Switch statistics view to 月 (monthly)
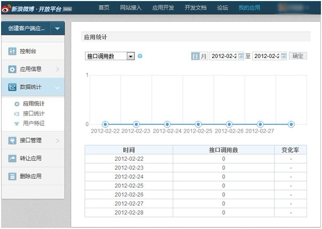The image size is (322, 229). [204, 56]
